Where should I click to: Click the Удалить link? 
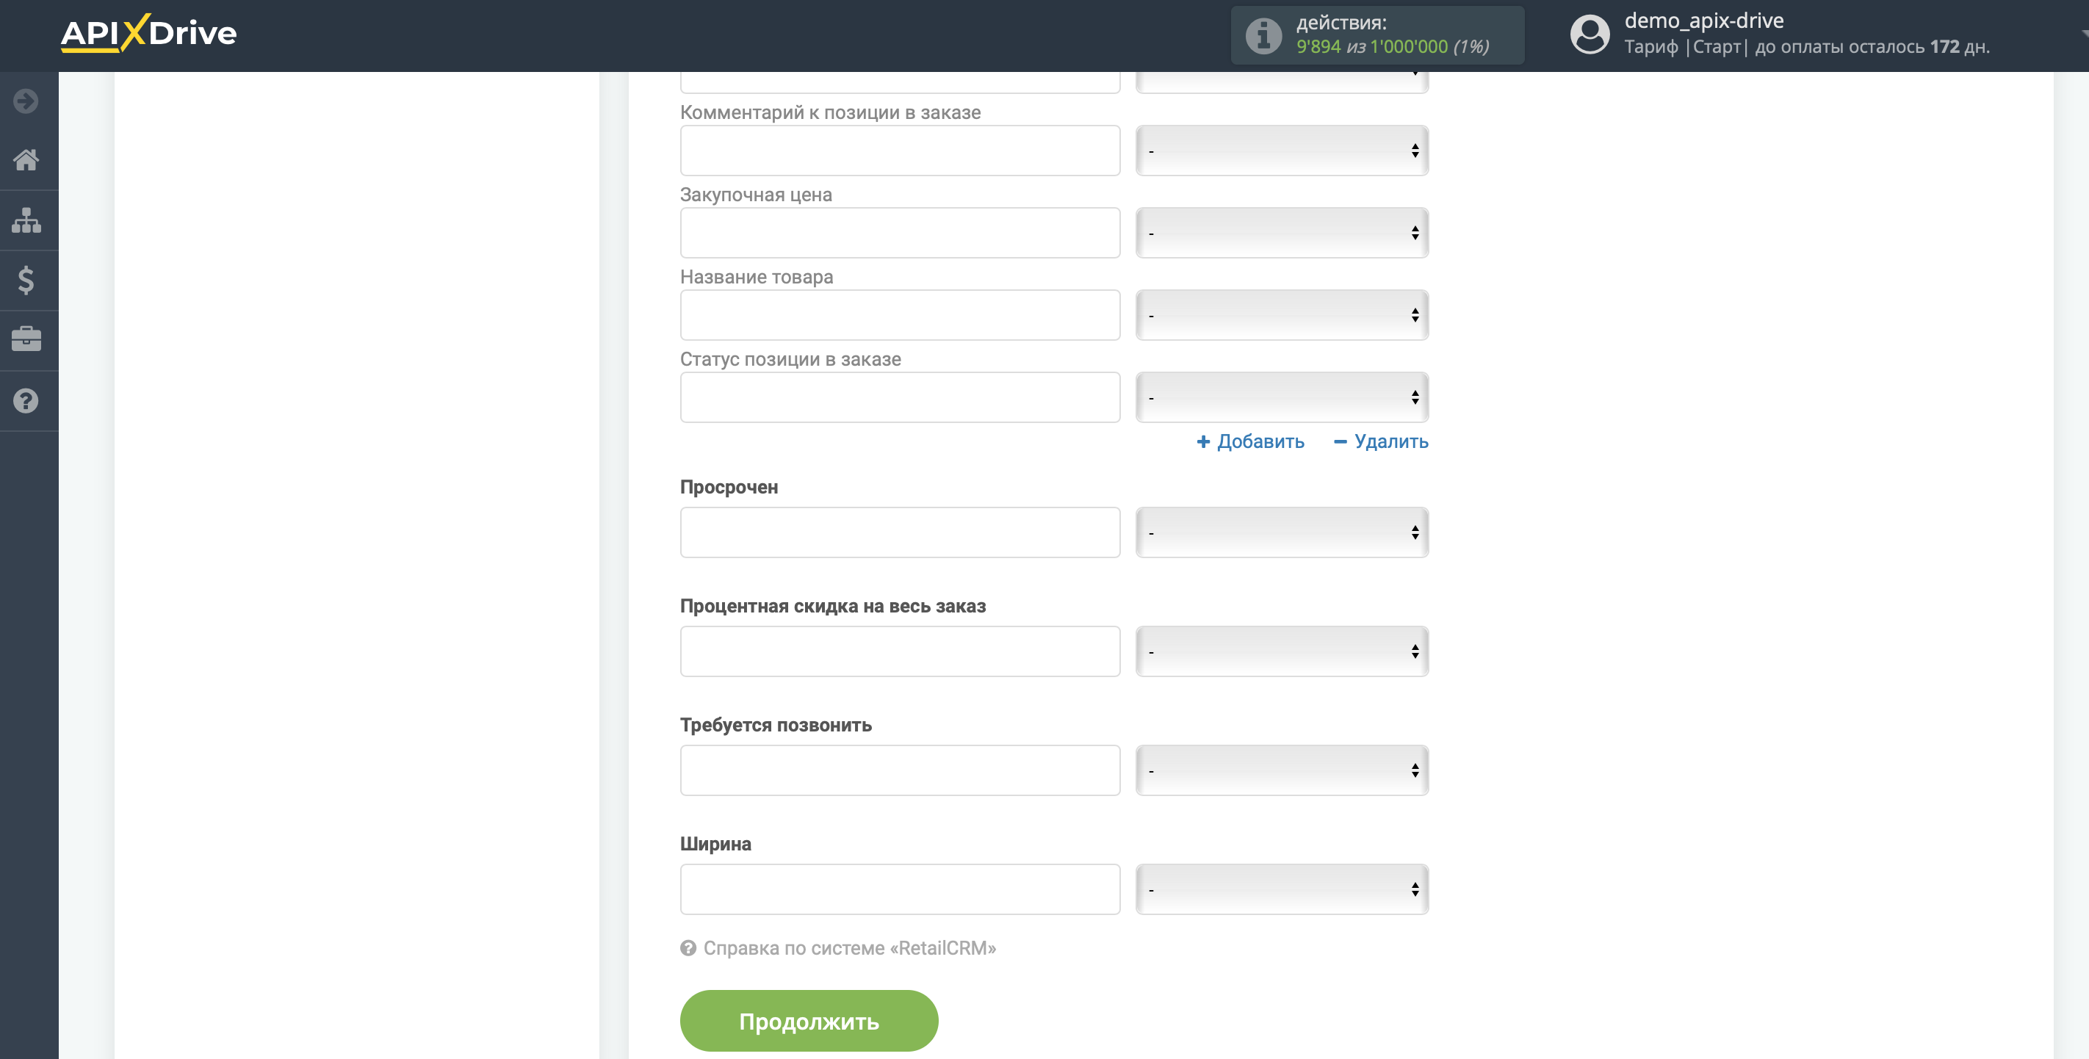point(1381,442)
